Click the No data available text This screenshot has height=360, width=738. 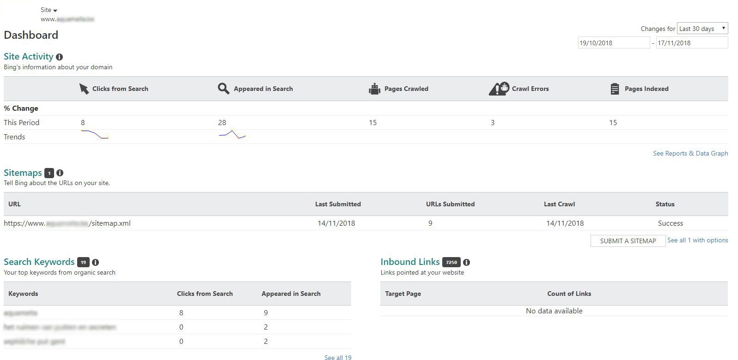point(554,311)
